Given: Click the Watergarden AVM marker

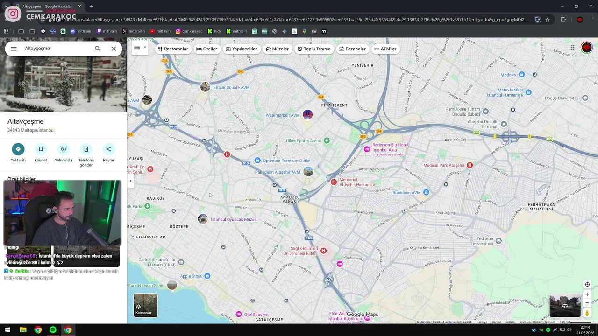Looking at the screenshot, I should point(307,115).
